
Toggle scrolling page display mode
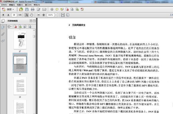pos(63,15)
